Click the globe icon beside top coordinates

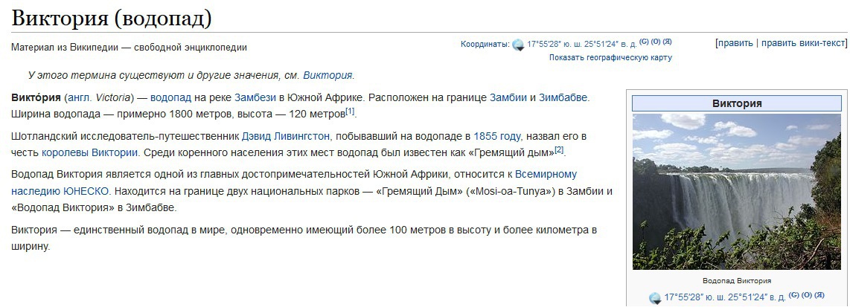[x=518, y=45]
